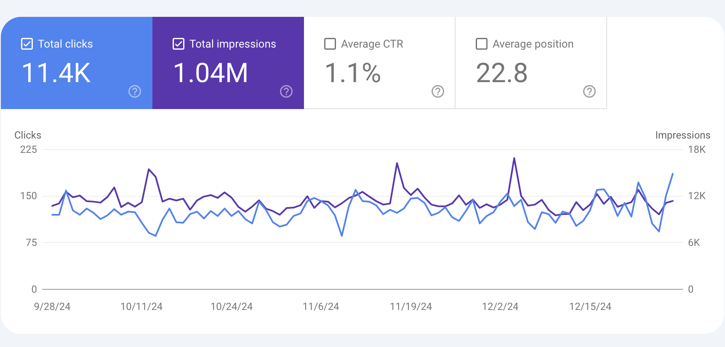Click the 12/15/24 date label
Viewport: 725px width, 347px height.
[x=590, y=307]
